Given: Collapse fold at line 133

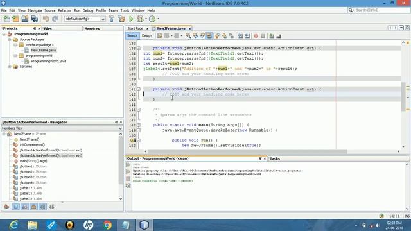Looking at the screenshot, I should click(x=139, y=48).
